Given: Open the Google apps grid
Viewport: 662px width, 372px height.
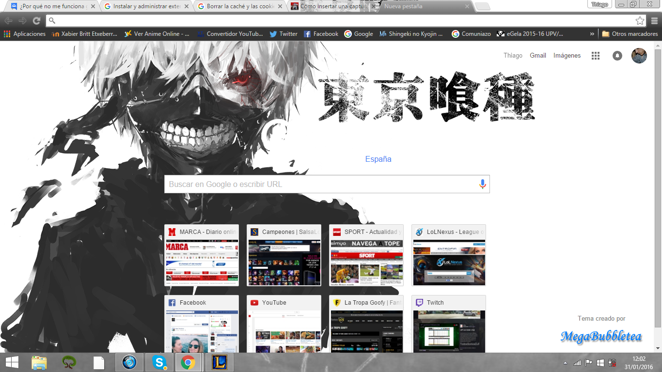Looking at the screenshot, I should coord(596,56).
